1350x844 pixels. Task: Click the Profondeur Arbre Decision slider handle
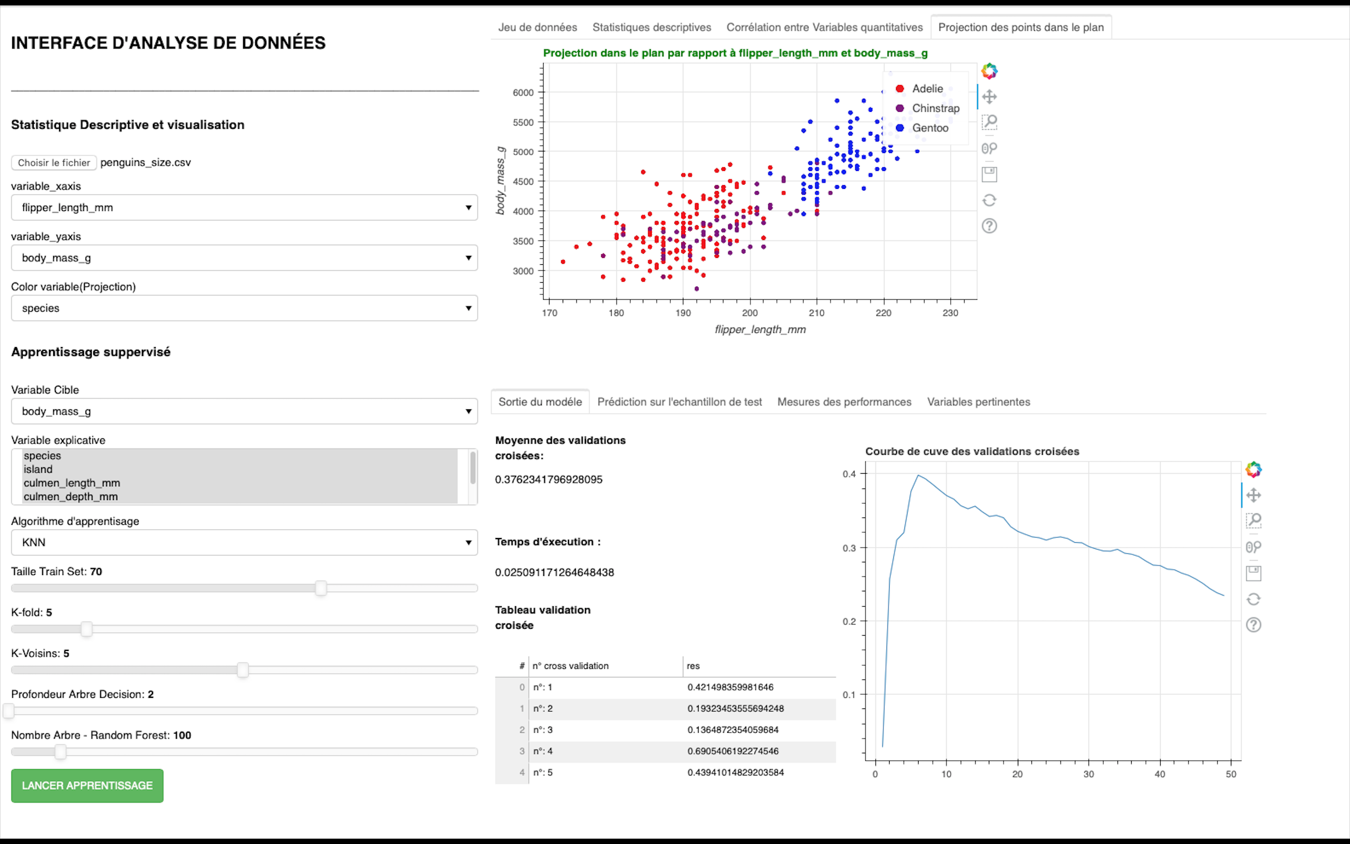point(8,711)
